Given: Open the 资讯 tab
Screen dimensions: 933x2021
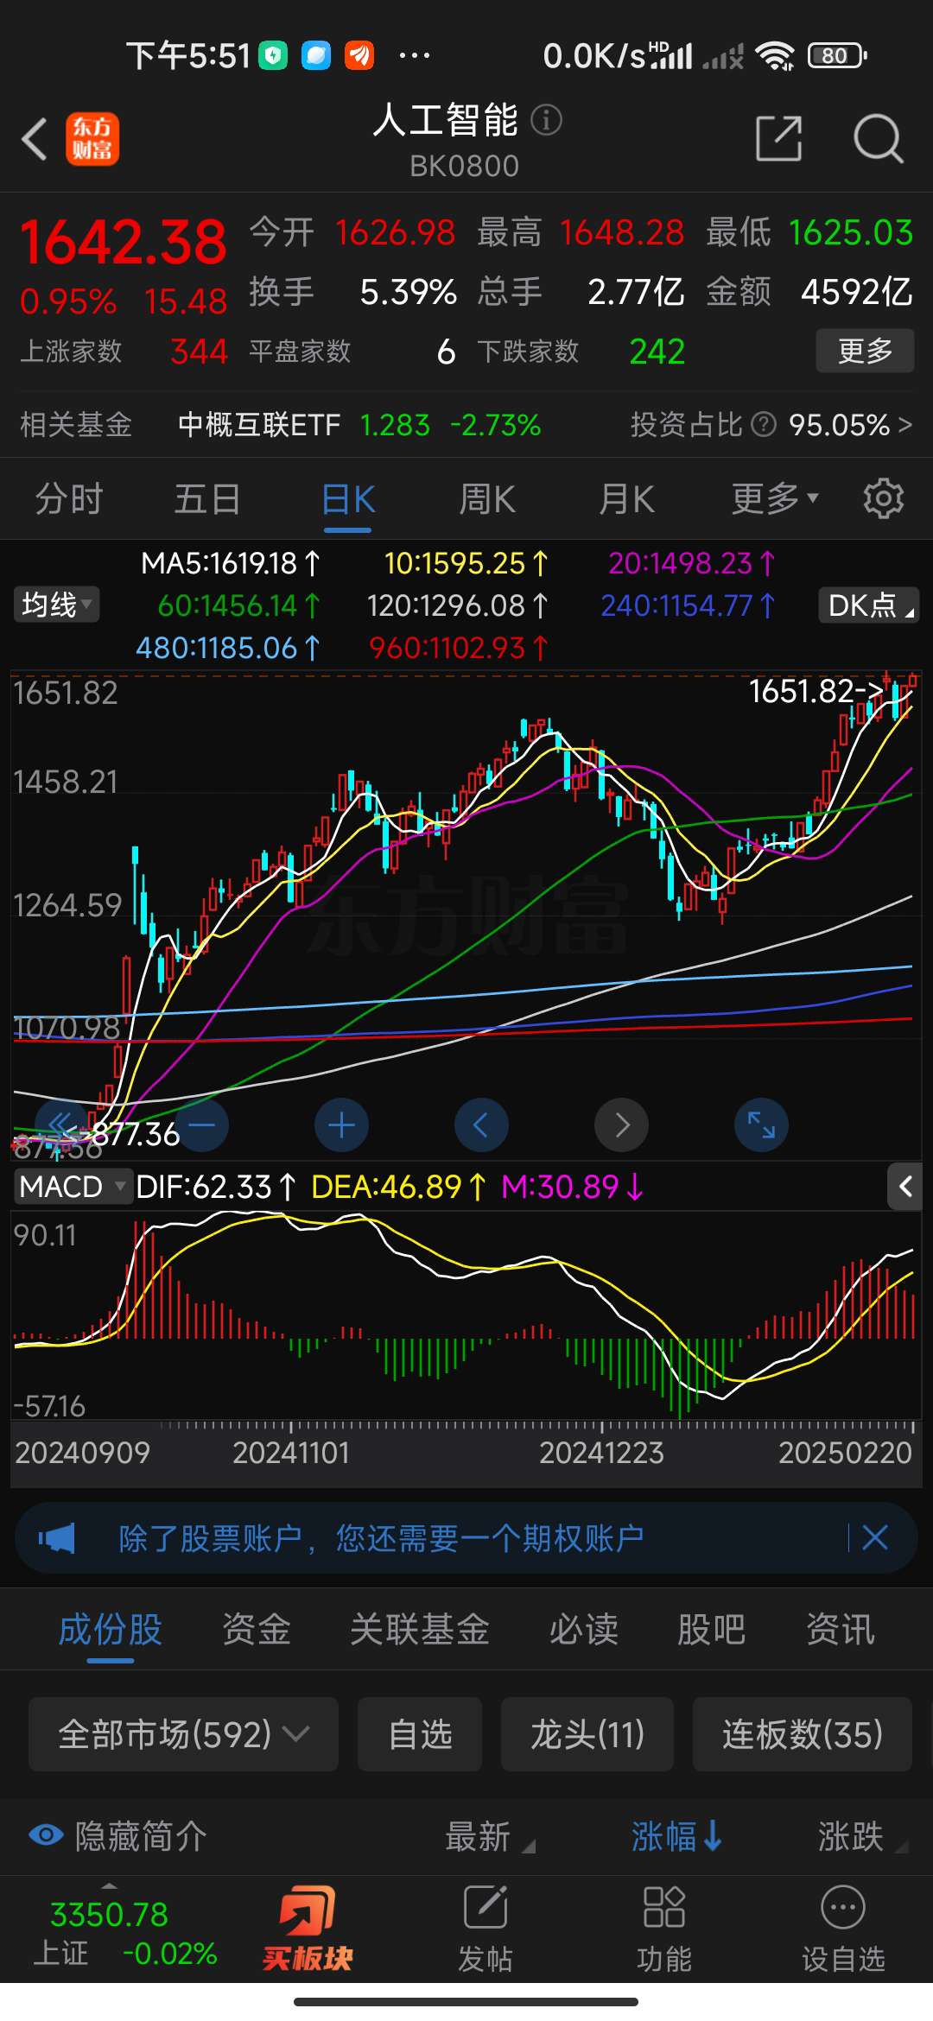Looking at the screenshot, I should 841,1630.
